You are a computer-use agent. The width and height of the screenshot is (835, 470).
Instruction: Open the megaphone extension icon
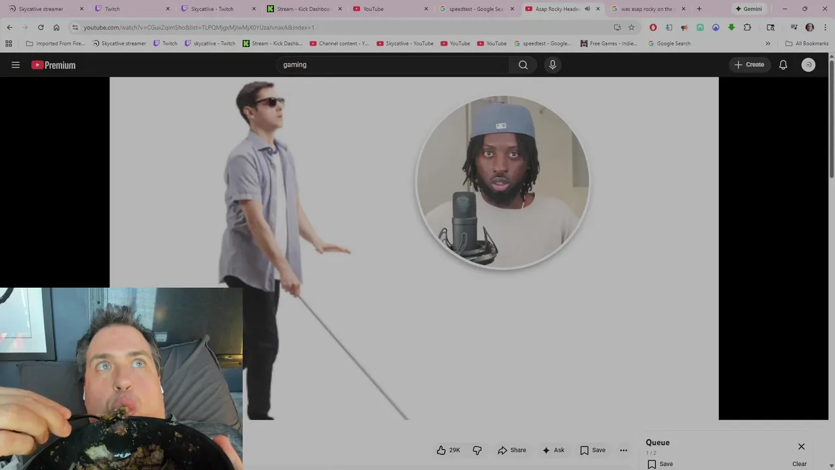[x=684, y=27]
